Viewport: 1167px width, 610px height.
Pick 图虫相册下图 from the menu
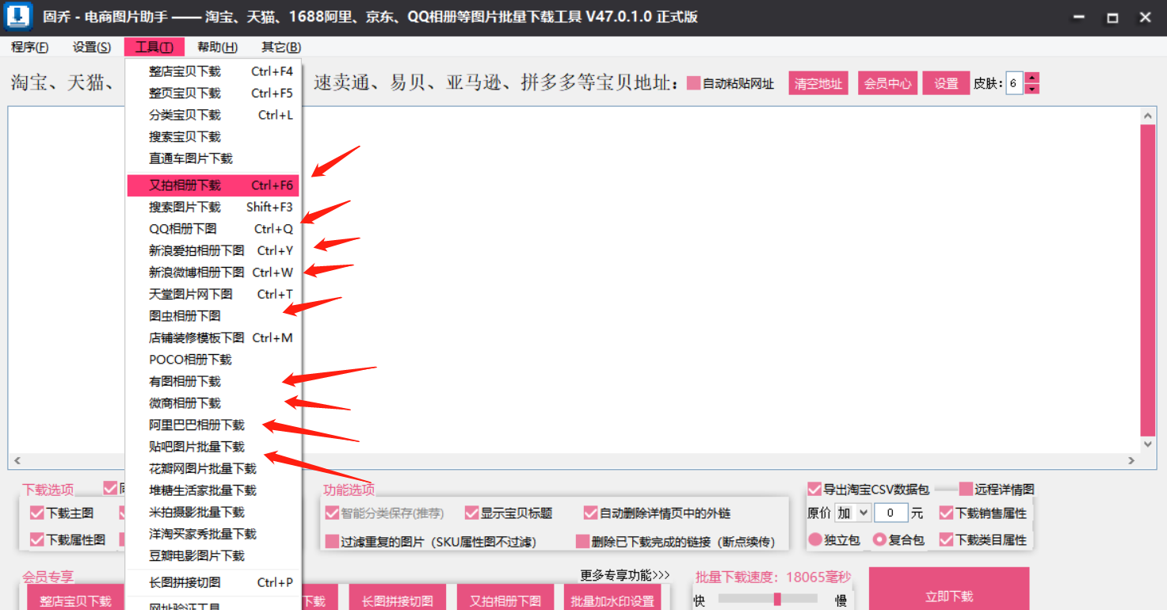pos(212,316)
